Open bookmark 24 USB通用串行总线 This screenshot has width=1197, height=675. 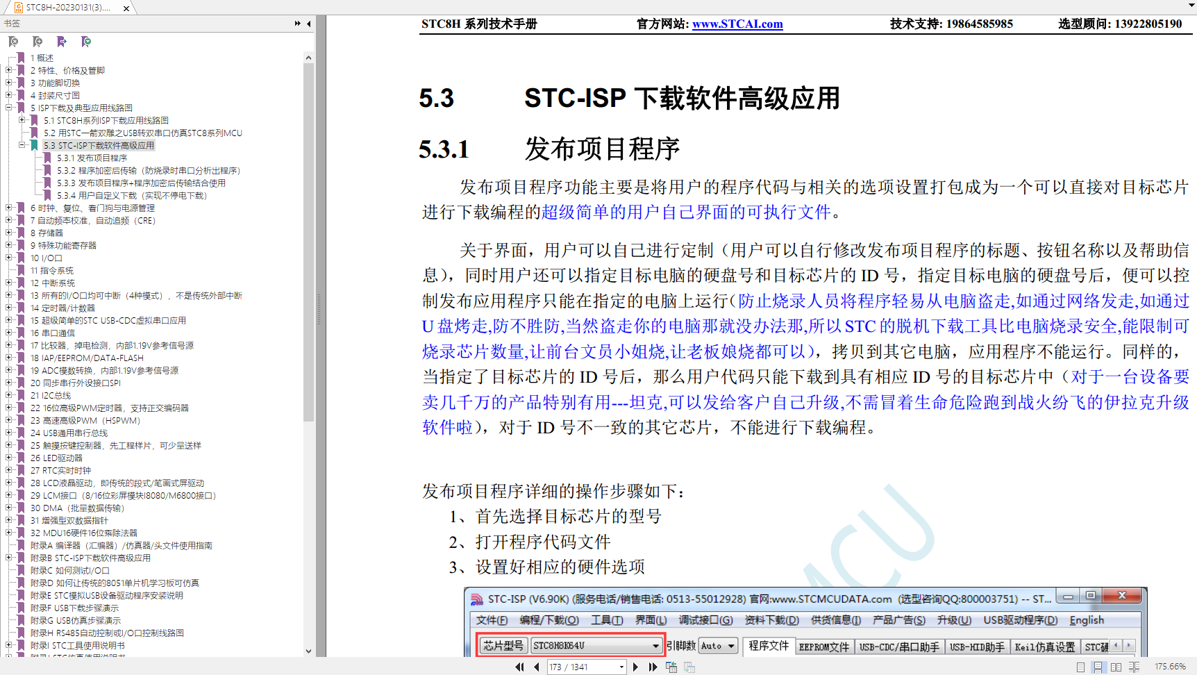click(69, 433)
